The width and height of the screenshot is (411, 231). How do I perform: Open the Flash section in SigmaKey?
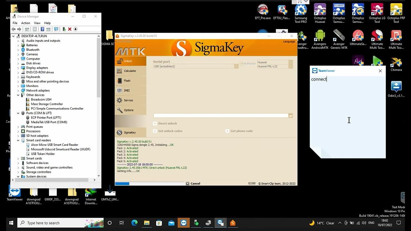pos(131,81)
